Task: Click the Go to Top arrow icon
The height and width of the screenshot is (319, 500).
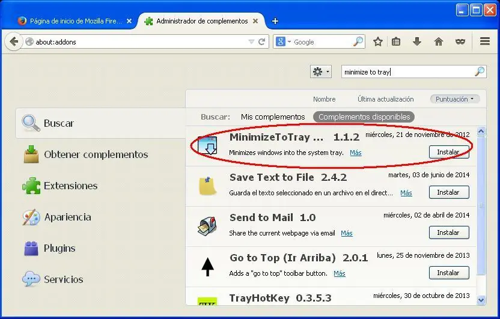Action: pos(207,267)
